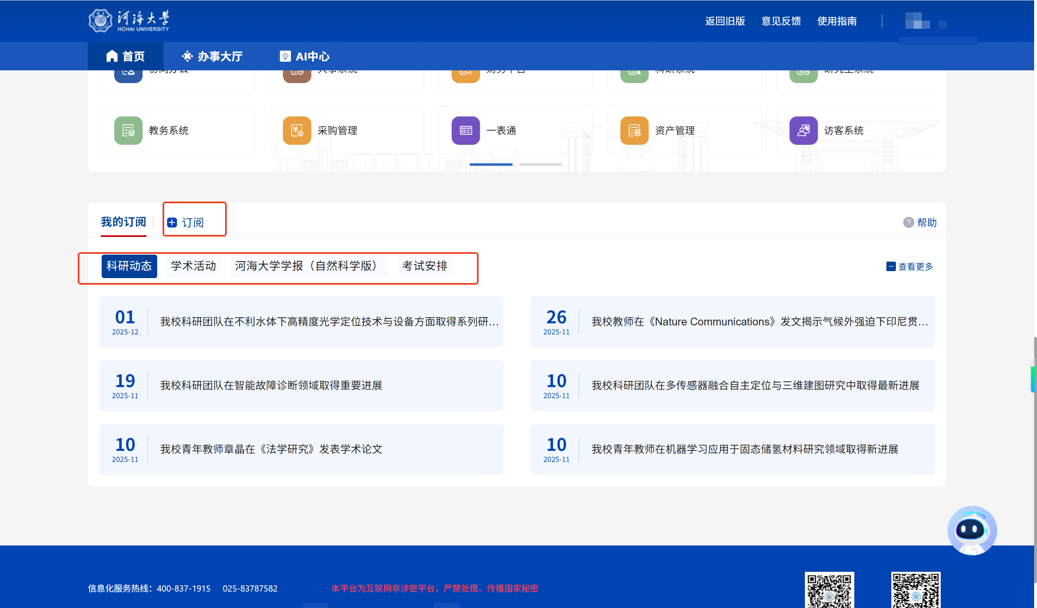The image size is (1037, 608).
Task: Open the 采购管理 orange icon
Action: [x=297, y=130]
